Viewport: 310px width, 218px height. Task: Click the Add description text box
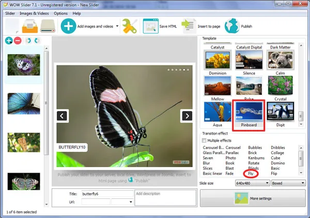tap(165, 198)
